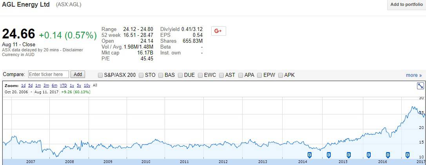Select YTD zoom range
This screenshot has width=426, height=165.
click(63, 85)
